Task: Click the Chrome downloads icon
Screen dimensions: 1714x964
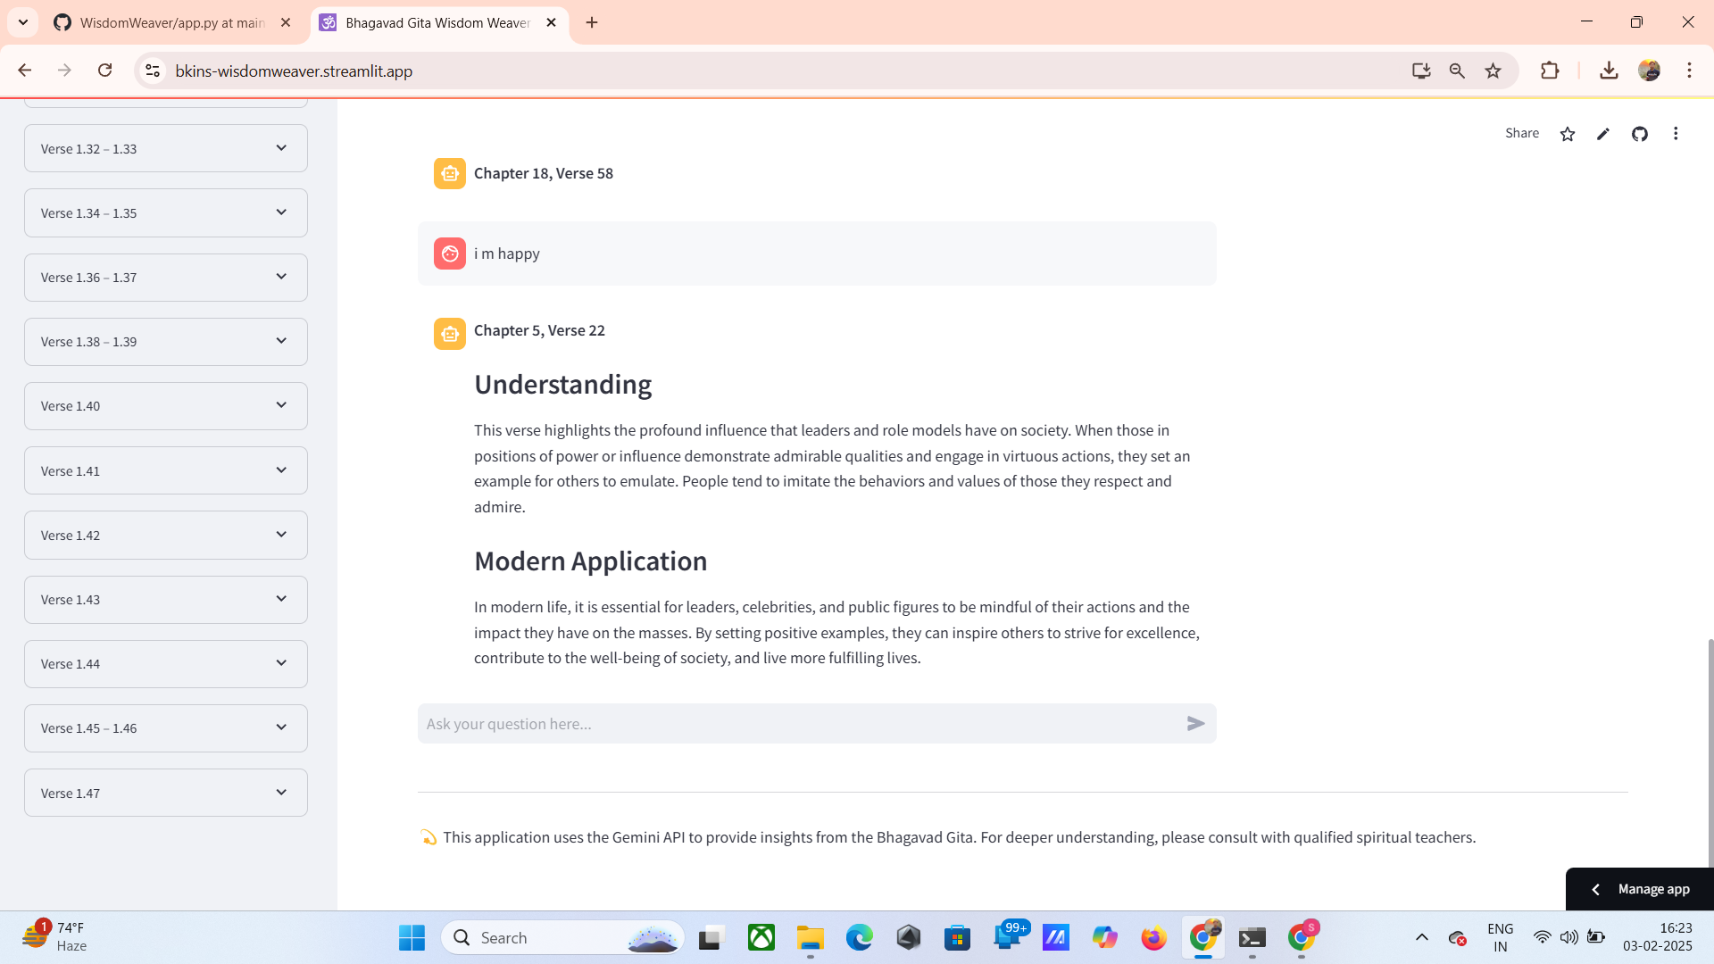Action: click(1609, 71)
